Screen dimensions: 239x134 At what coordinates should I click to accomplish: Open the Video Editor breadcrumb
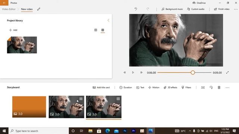click(x=9, y=9)
